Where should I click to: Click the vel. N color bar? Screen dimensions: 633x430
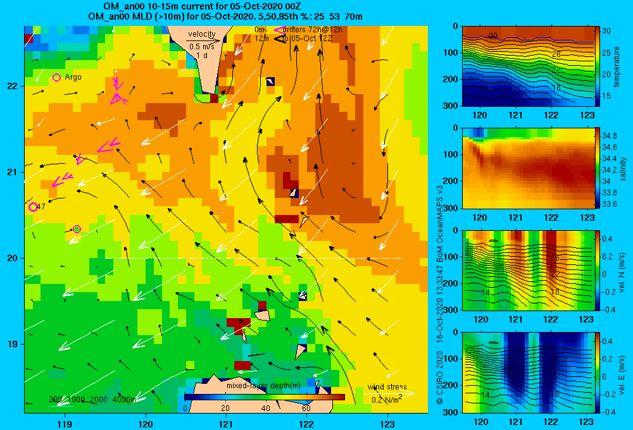coord(598,271)
